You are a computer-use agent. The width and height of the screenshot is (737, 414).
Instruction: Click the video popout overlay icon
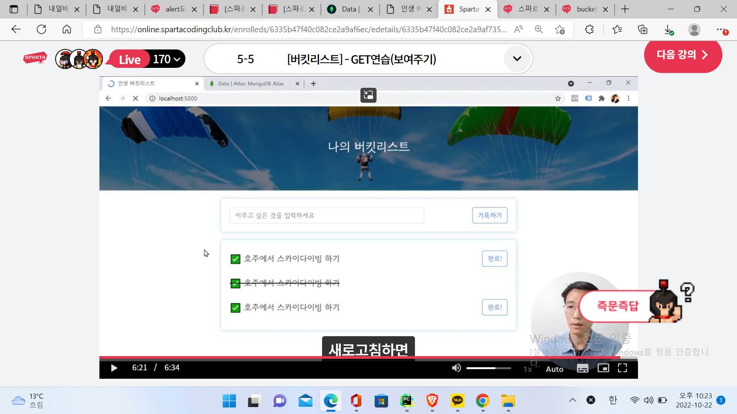point(368,95)
